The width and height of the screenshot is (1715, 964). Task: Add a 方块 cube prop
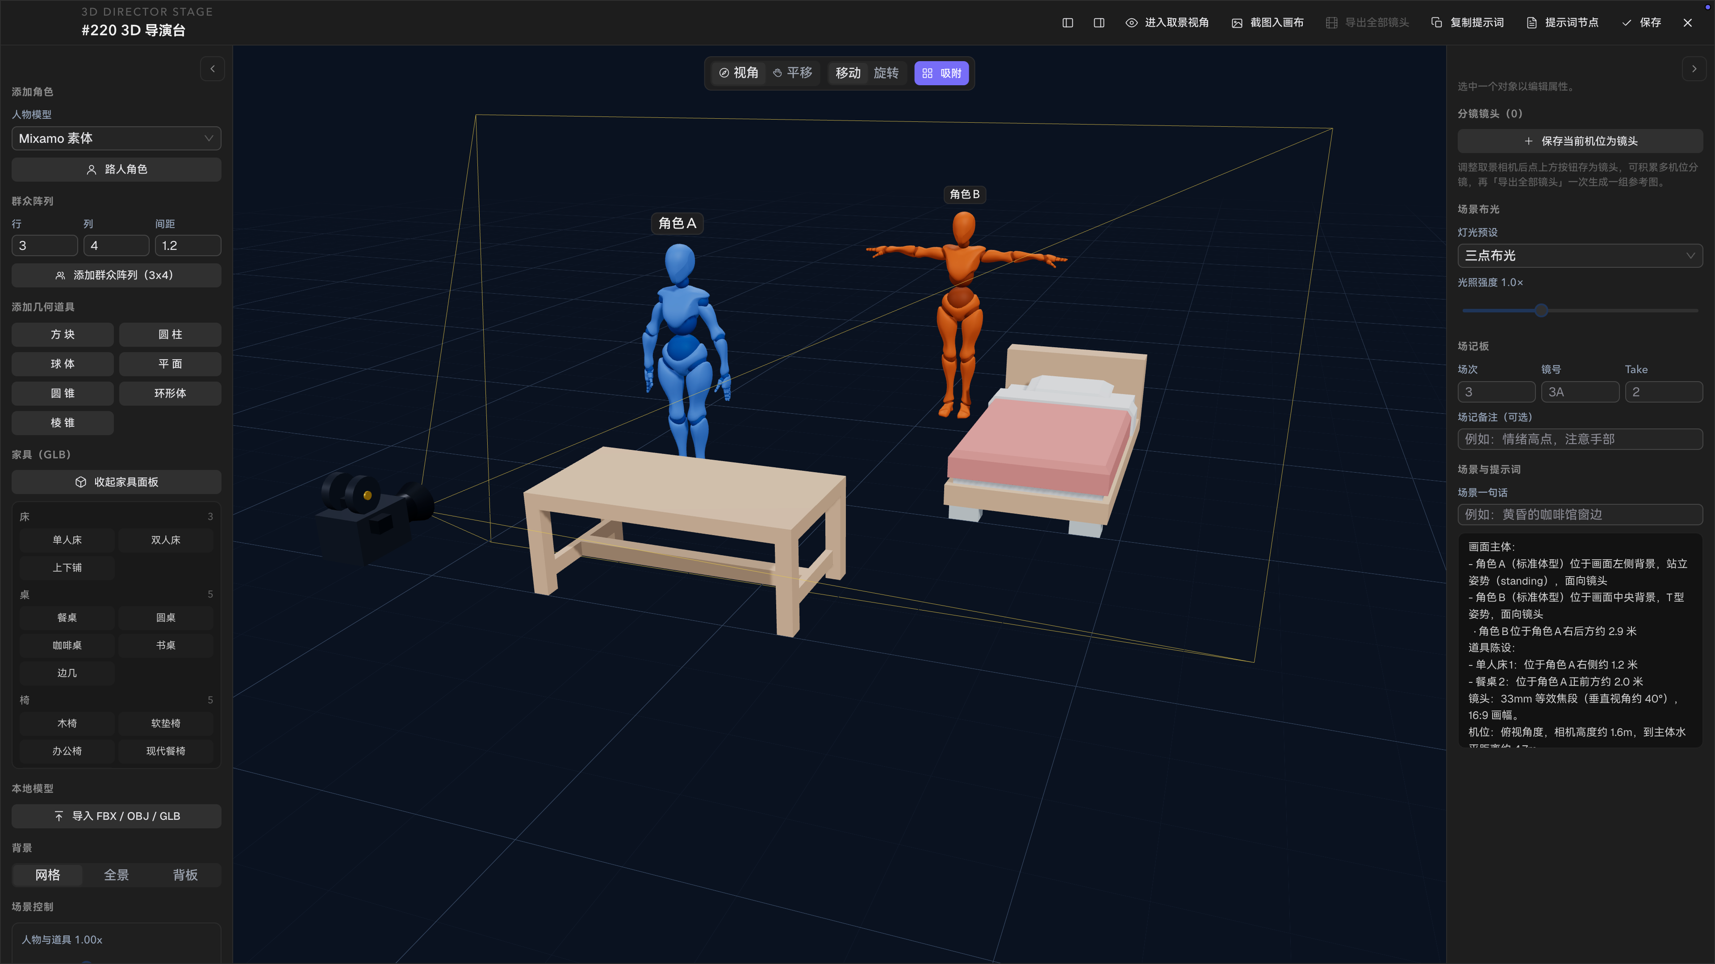(x=63, y=334)
